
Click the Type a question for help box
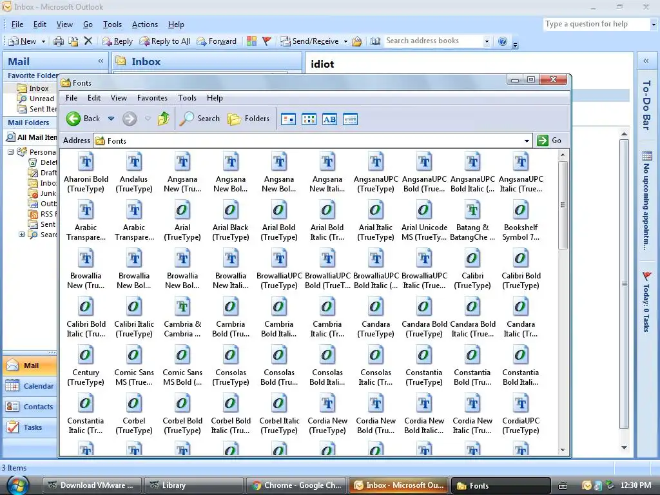click(597, 24)
